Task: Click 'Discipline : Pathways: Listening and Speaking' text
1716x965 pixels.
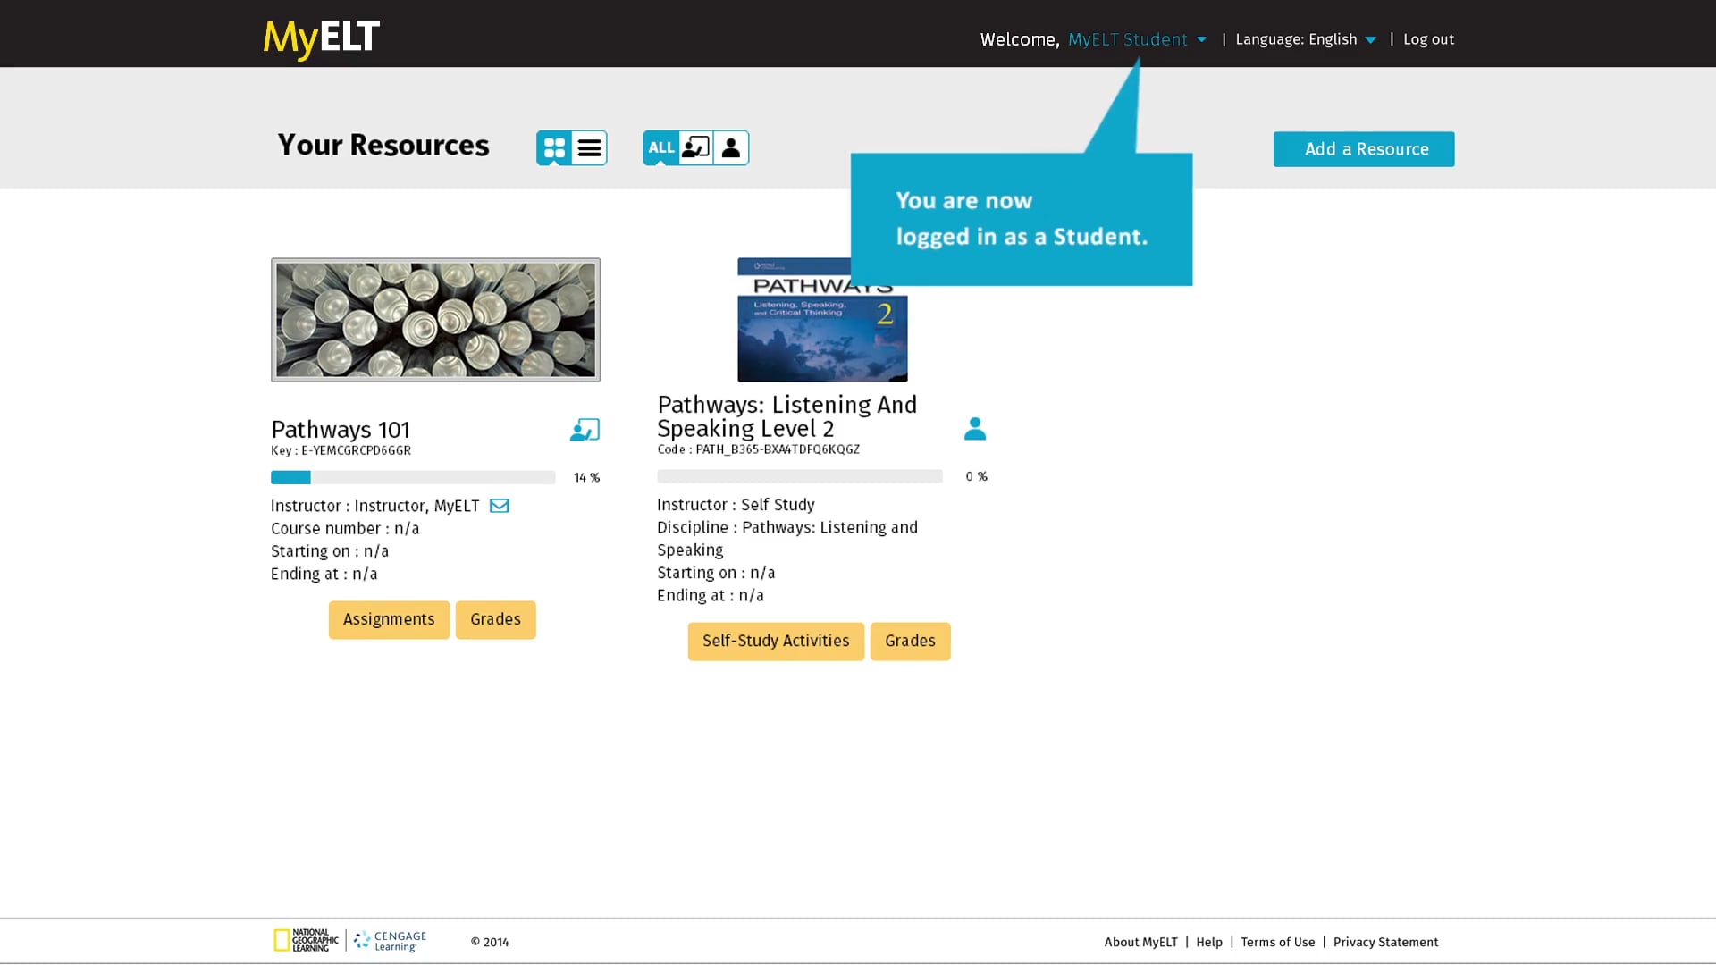Action: click(787, 539)
